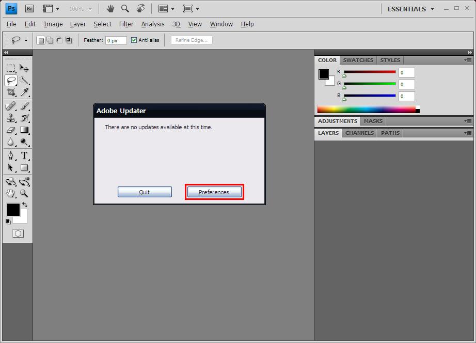Open the Essentials workspace switcher
This screenshot has width=476, height=343.
coord(411,9)
